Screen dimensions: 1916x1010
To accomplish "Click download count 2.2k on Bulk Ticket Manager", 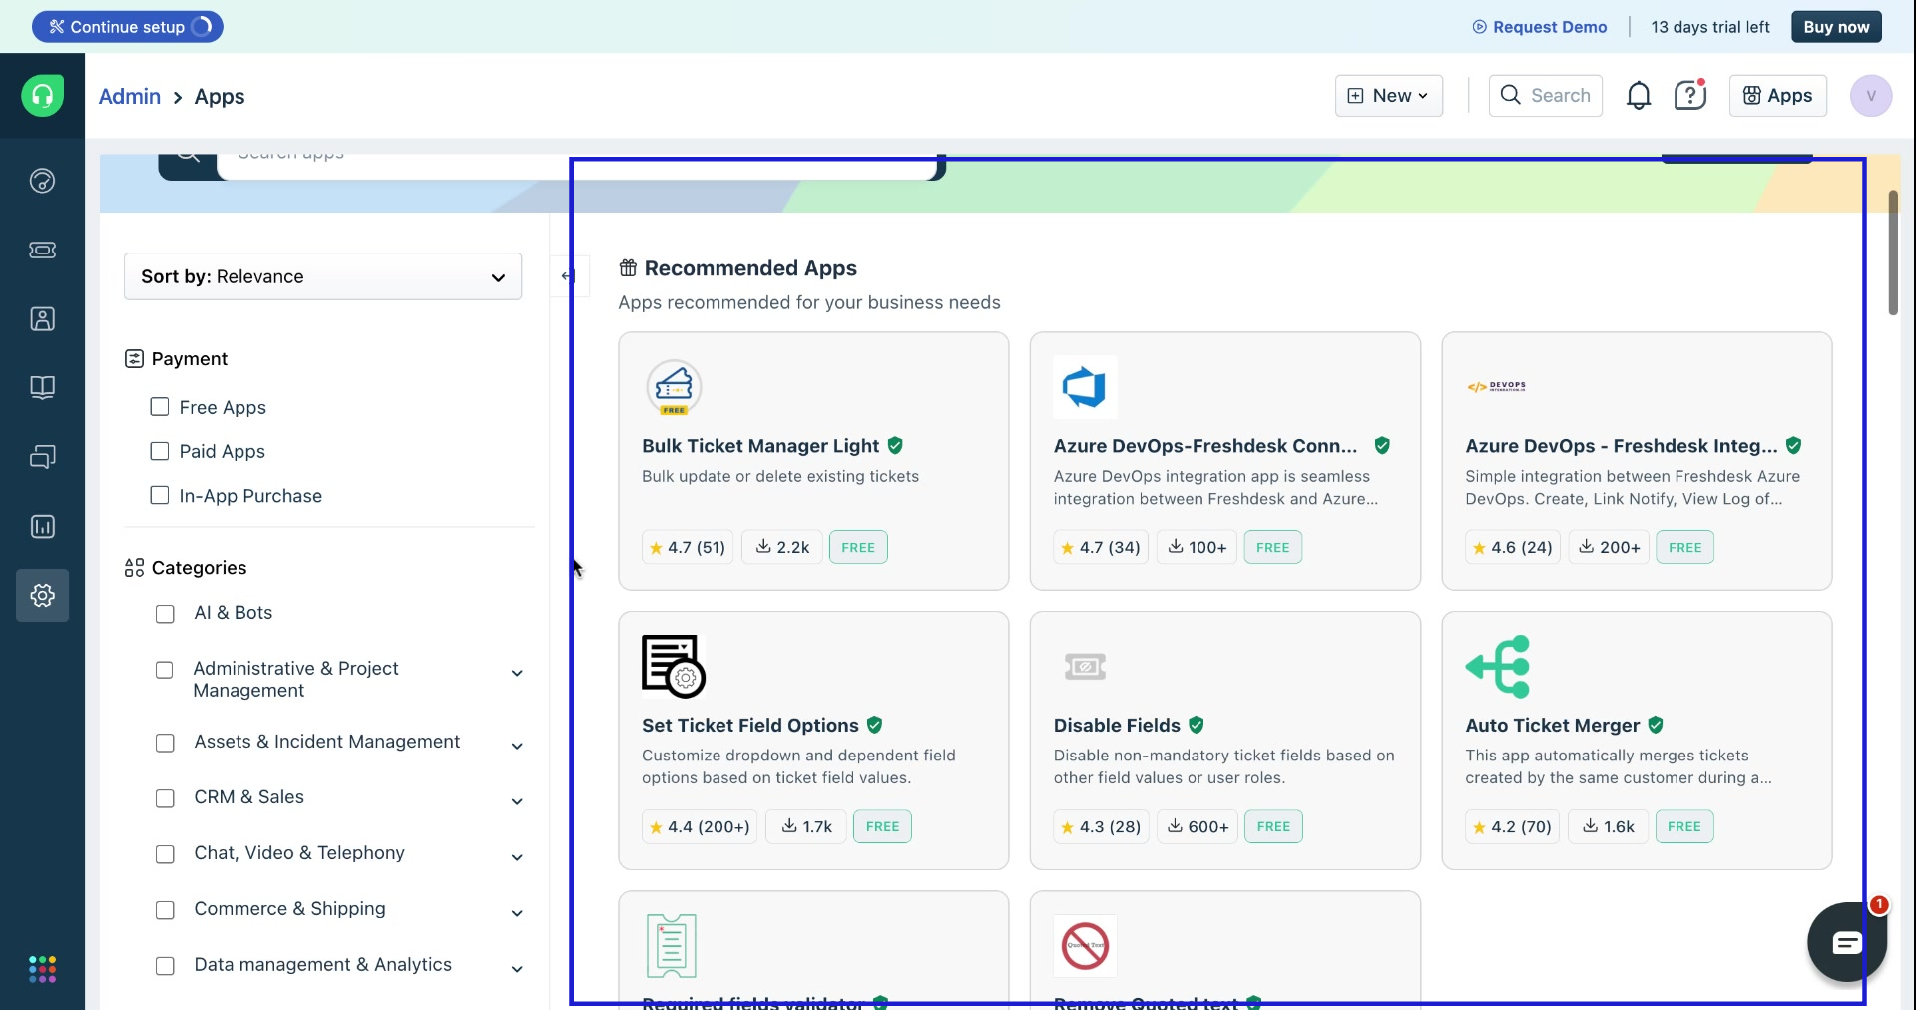I will 782,547.
